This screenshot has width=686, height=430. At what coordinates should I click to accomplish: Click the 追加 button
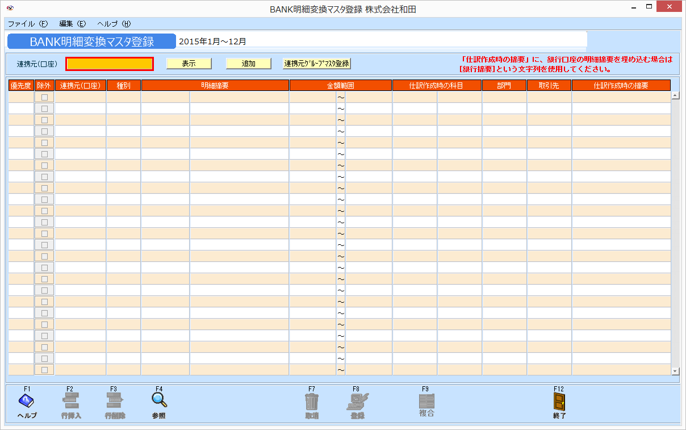click(x=248, y=63)
